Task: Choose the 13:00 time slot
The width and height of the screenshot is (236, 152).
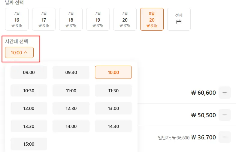Action: click(113, 108)
